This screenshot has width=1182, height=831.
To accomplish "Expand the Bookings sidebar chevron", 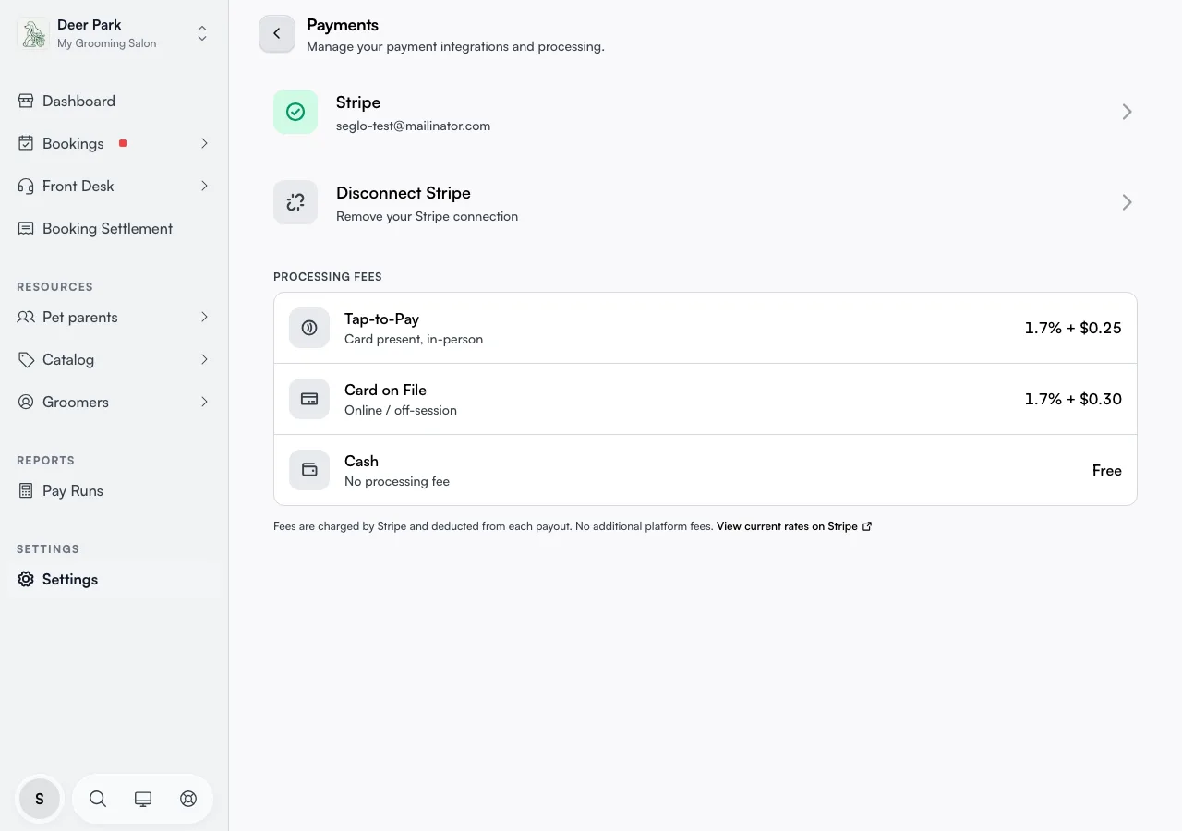I will click(x=204, y=143).
